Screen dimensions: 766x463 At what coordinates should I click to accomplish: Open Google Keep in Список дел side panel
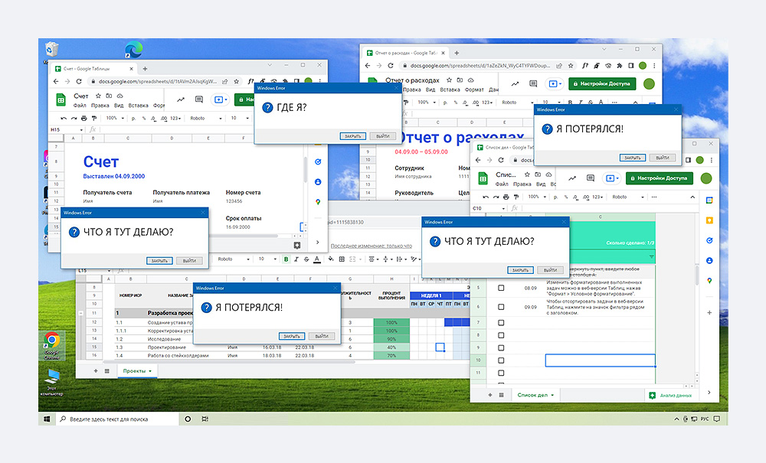pos(709,220)
